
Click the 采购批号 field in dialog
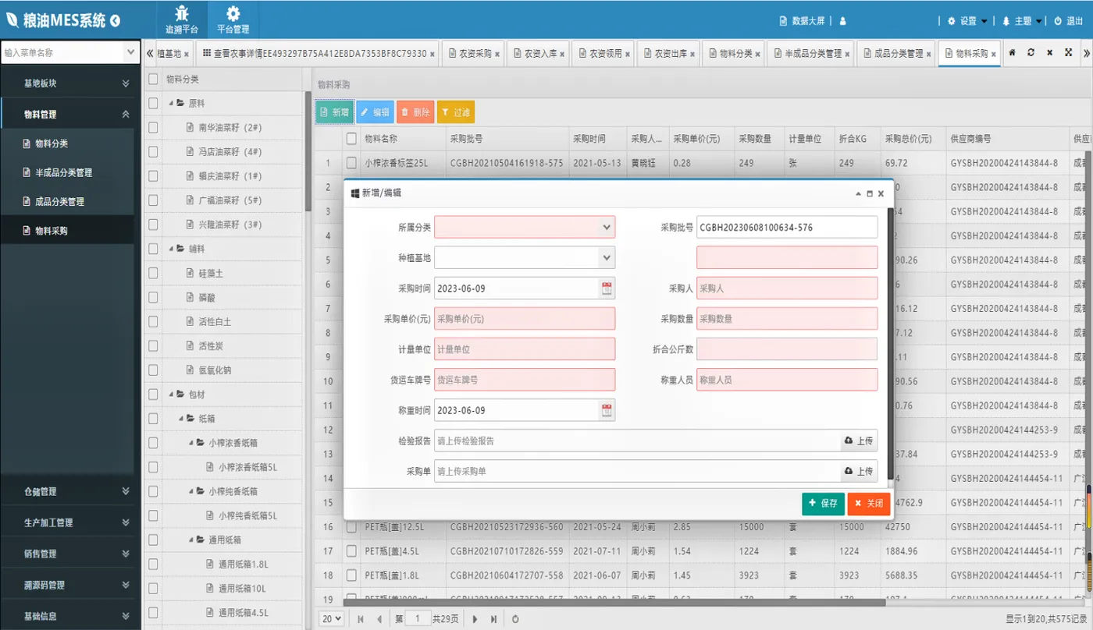[787, 227]
